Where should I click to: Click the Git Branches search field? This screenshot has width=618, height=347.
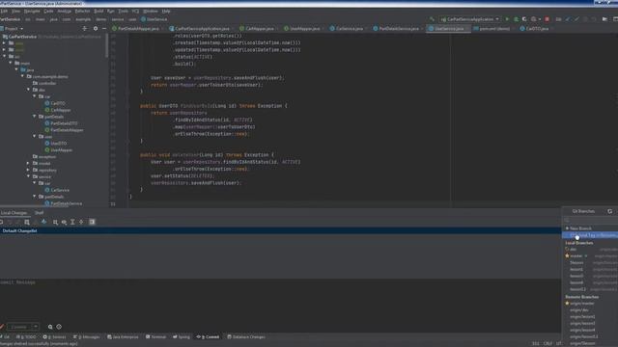pyautogui.click(x=590, y=220)
